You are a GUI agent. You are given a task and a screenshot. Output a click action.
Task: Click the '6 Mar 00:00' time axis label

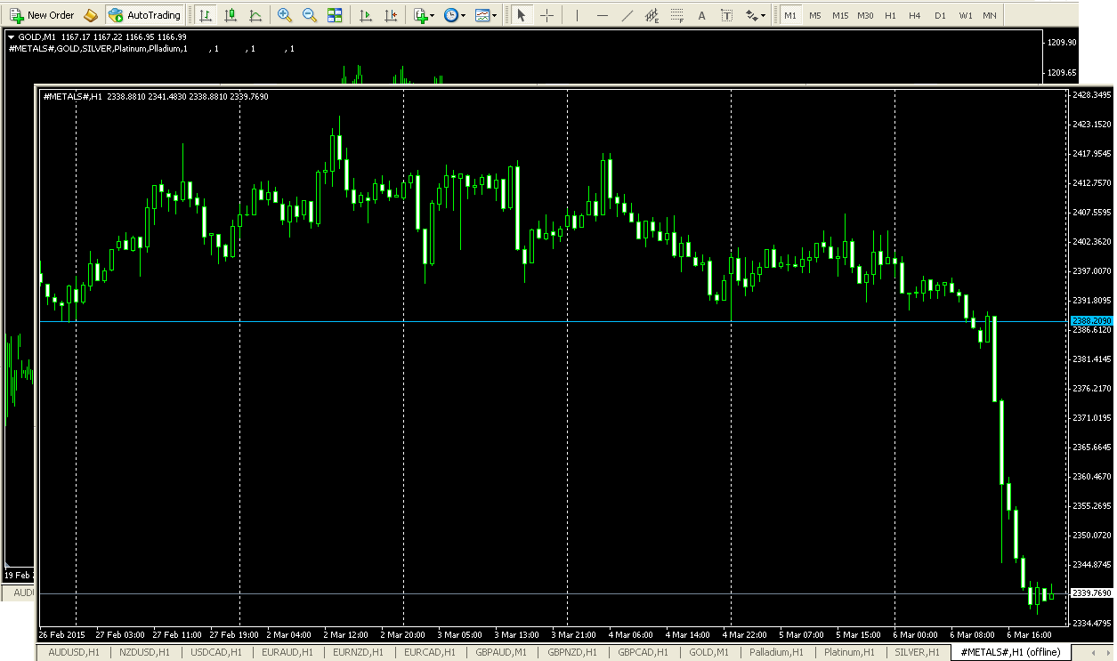click(x=914, y=634)
